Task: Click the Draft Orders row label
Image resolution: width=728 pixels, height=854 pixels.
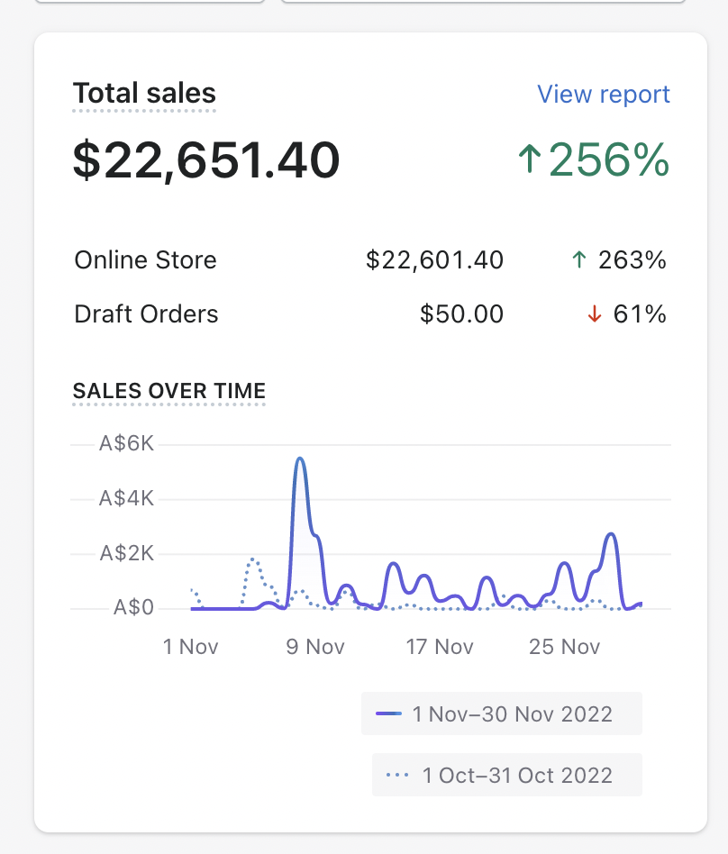Action: tap(146, 314)
